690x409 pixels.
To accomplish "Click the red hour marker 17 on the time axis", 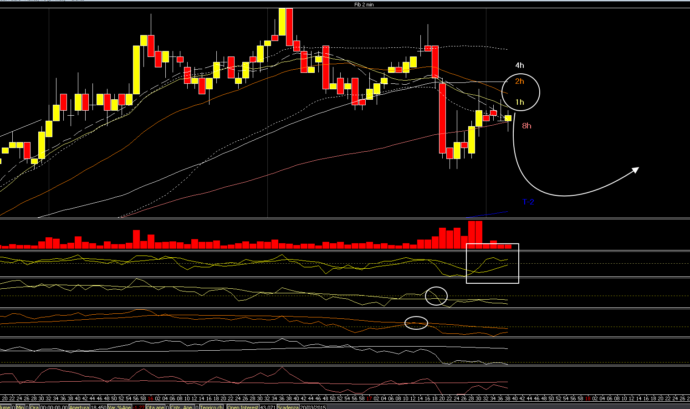I will tap(369, 398).
